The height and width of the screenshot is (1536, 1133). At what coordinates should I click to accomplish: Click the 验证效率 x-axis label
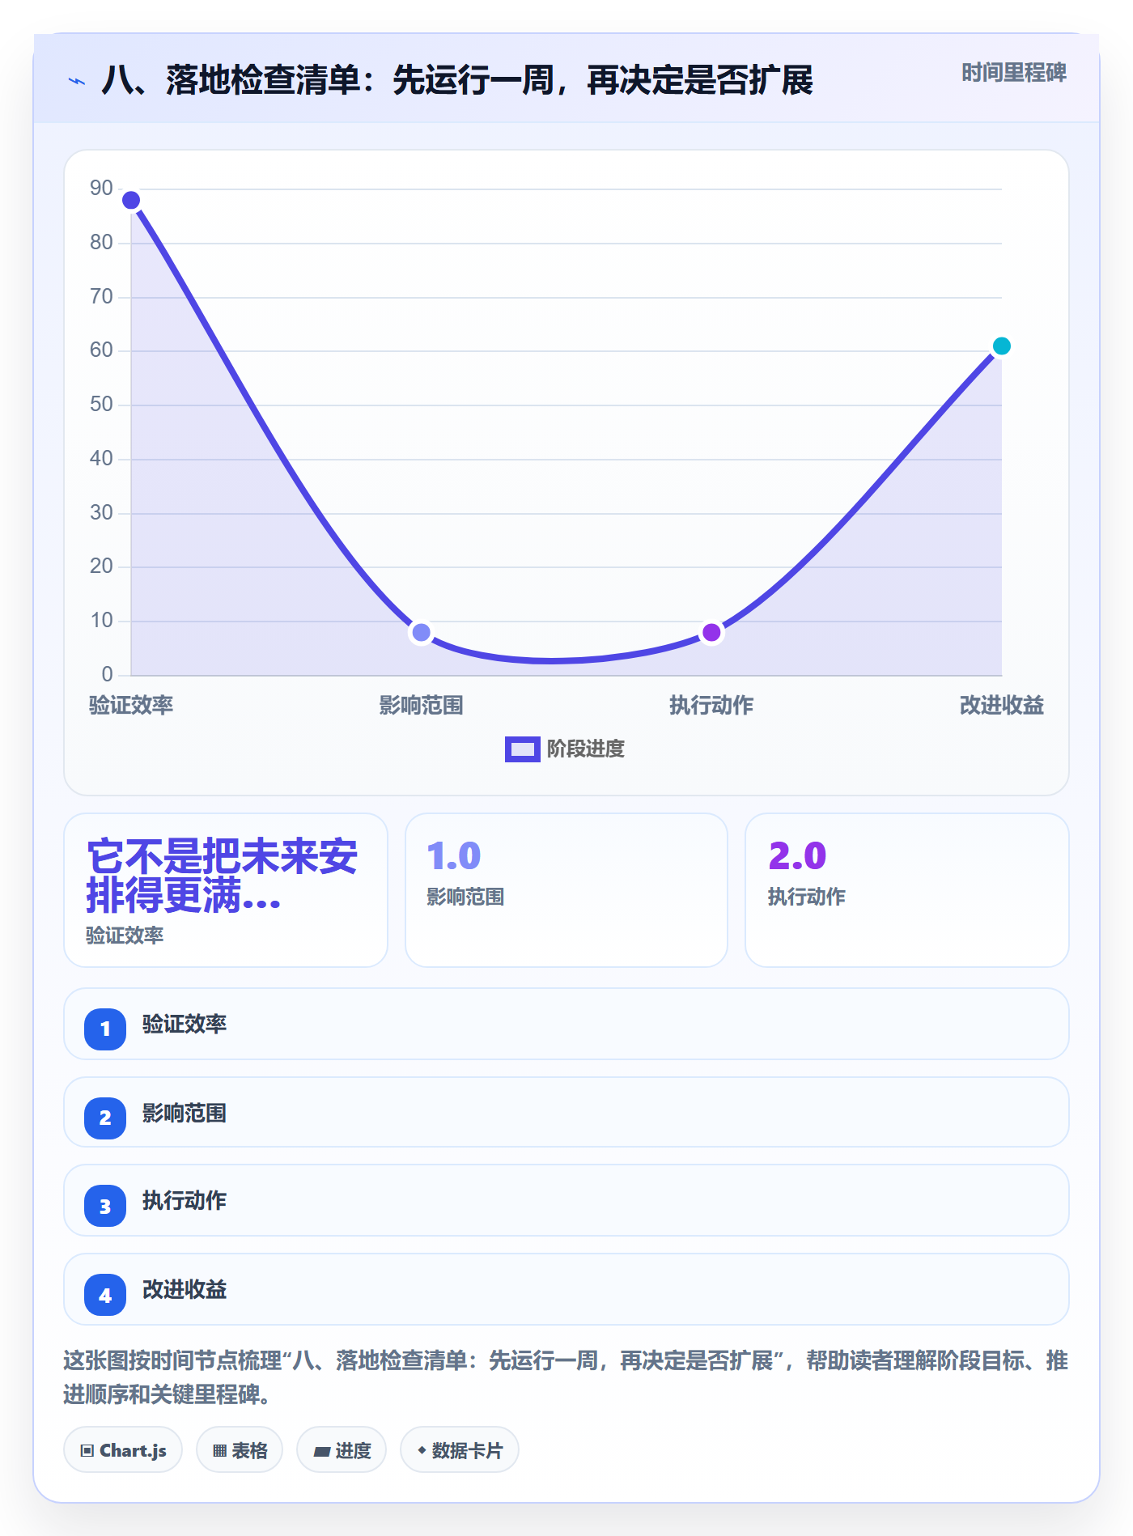coord(131,705)
